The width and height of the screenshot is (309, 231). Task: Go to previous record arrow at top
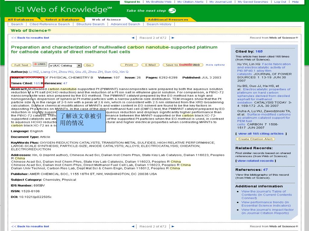pyautogui.click(x=133, y=38)
